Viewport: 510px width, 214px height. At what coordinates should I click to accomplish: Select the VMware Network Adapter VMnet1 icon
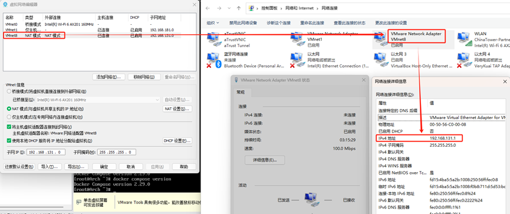(297, 39)
